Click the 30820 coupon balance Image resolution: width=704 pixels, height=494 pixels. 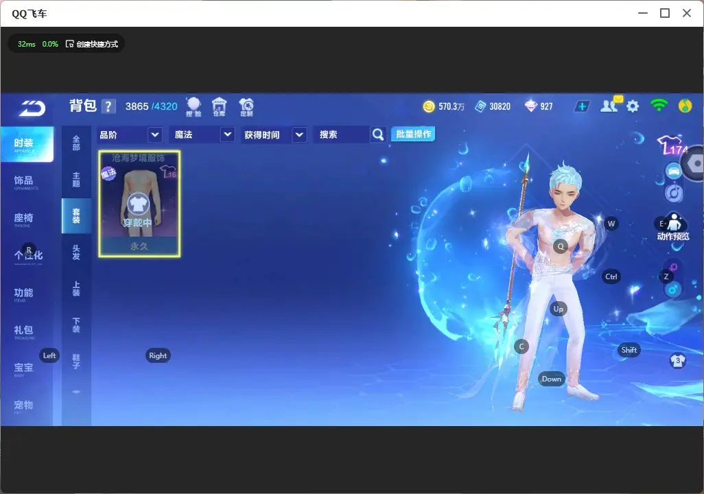pos(500,106)
